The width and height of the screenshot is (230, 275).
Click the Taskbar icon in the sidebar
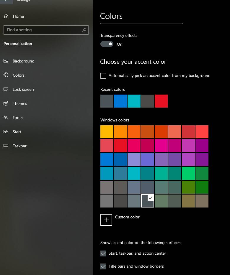pos(6,146)
